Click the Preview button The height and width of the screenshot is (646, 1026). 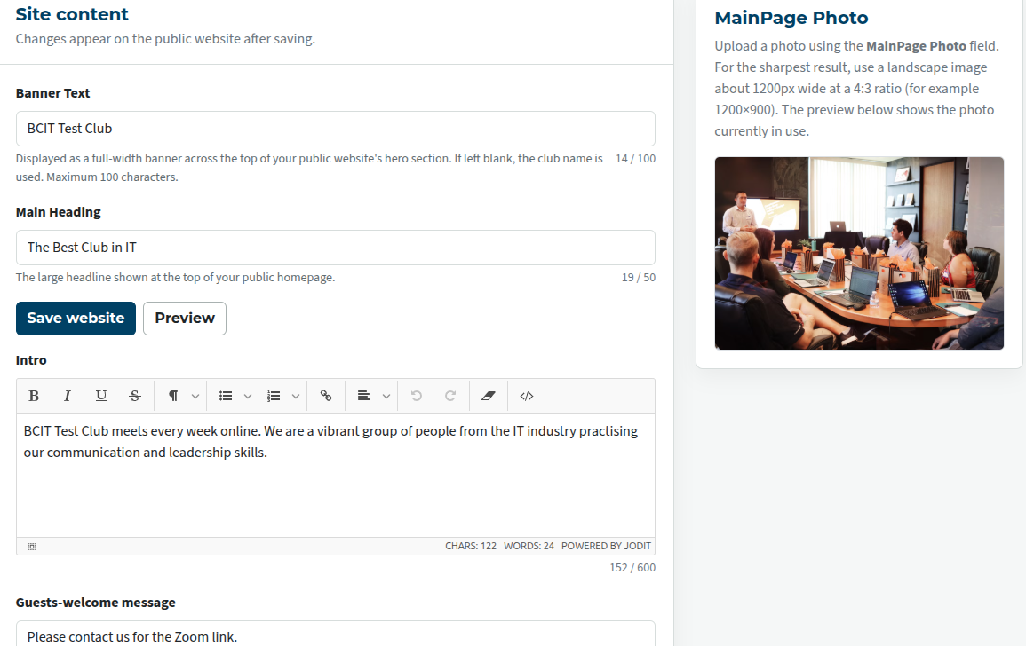point(185,319)
